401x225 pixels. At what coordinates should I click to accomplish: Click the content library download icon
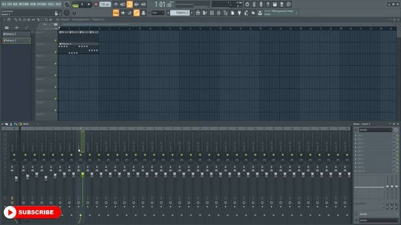260,12
